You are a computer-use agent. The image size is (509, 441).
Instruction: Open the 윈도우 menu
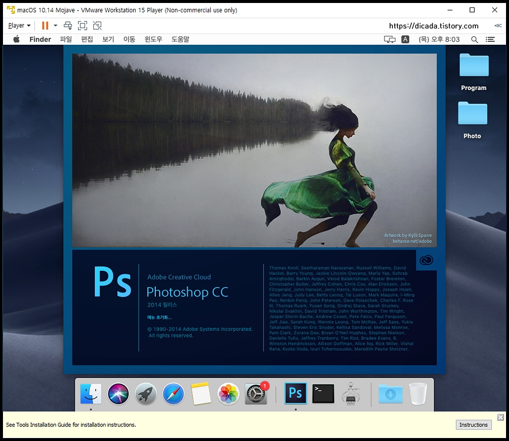pyautogui.click(x=153, y=39)
